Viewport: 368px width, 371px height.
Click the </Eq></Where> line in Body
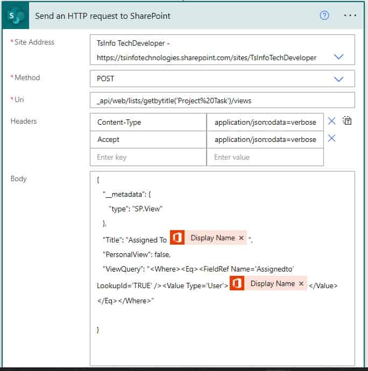click(125, 301)
